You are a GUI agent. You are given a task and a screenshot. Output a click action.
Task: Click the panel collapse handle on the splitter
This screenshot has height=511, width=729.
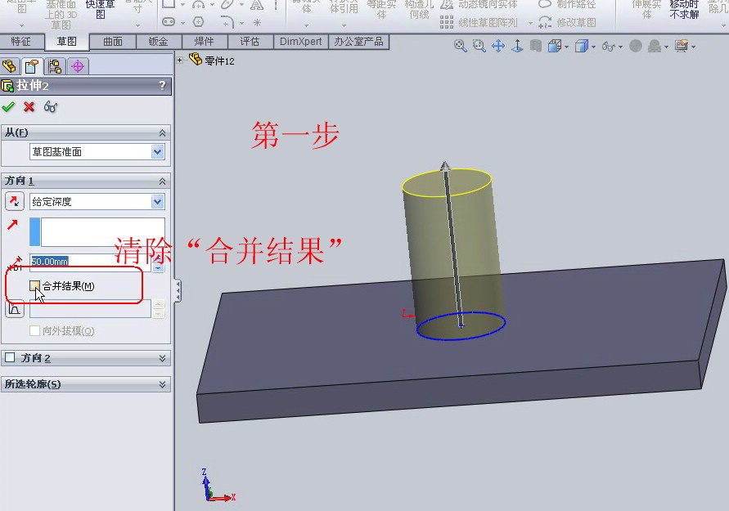[x=178, y=291]
